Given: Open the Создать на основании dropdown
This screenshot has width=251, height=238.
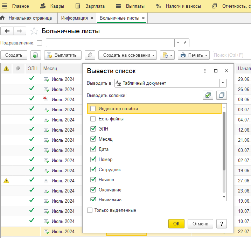Looking at the screenshot, I should pyautogui.click(x=127, y=55).
